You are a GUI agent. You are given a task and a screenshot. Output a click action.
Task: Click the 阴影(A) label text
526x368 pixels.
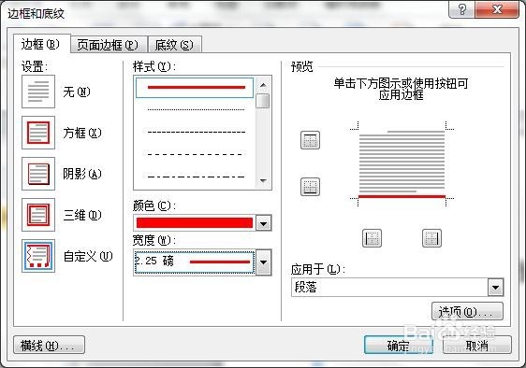coord(81,174)
